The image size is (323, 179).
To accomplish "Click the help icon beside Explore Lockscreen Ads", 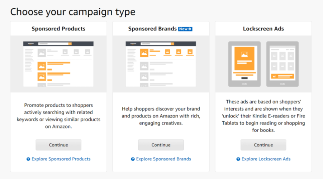I will point(238,159).
